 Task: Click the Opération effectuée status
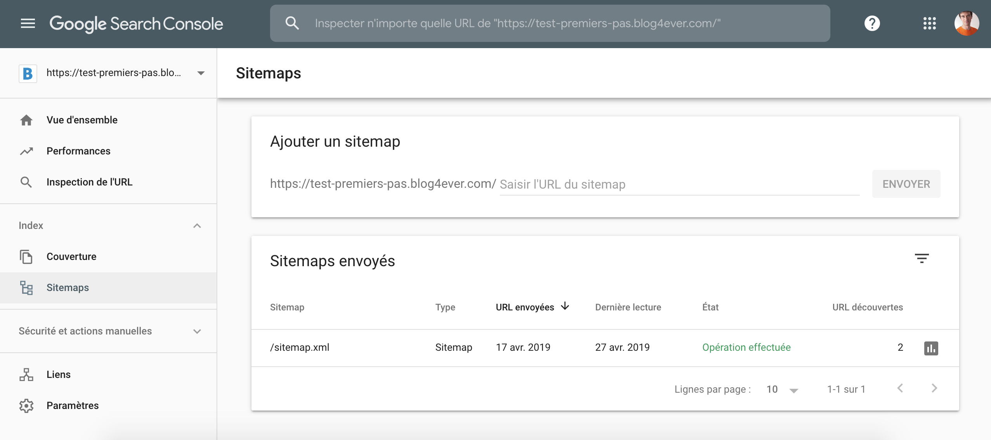tap(746, 347)
